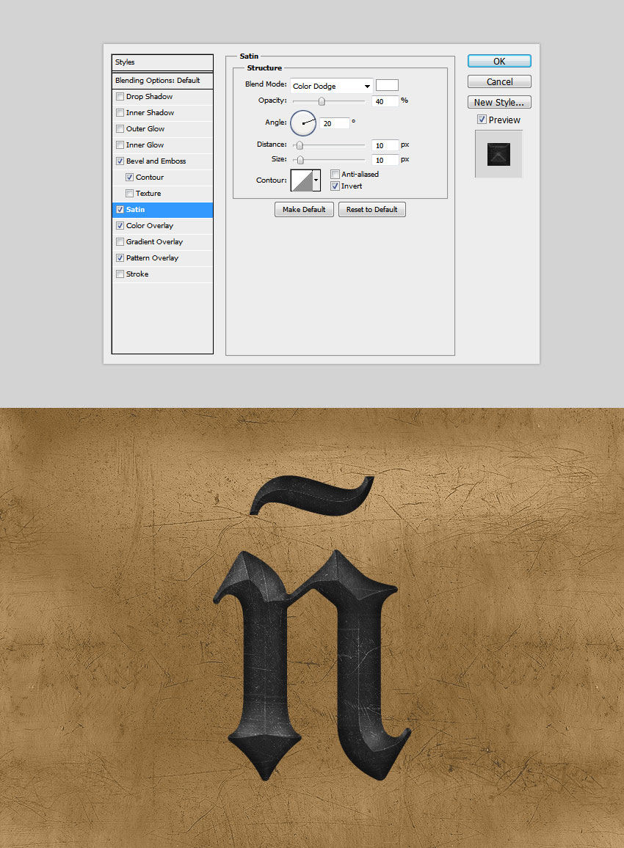
Task: Click the Make Default button
Action: tap(304, 209)
